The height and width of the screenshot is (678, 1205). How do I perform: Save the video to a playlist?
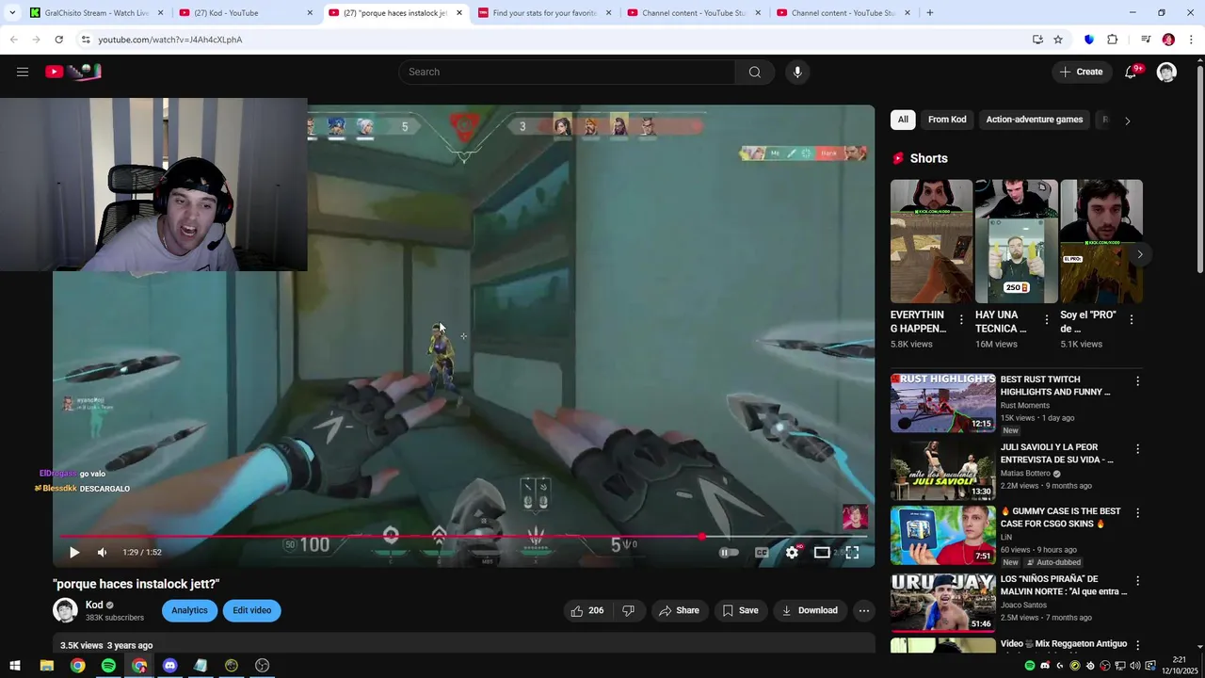(740, 610)
